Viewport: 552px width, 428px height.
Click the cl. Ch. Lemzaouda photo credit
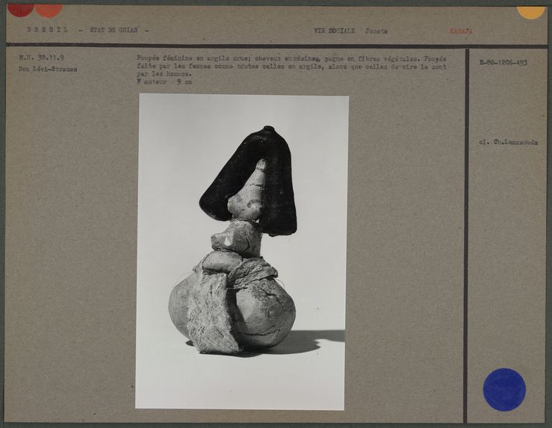tap(508, 141)
